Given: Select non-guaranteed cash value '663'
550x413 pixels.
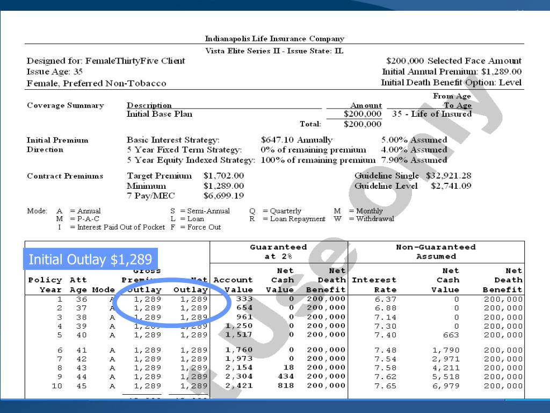Looking at the screenshot, I should point(451,335).
